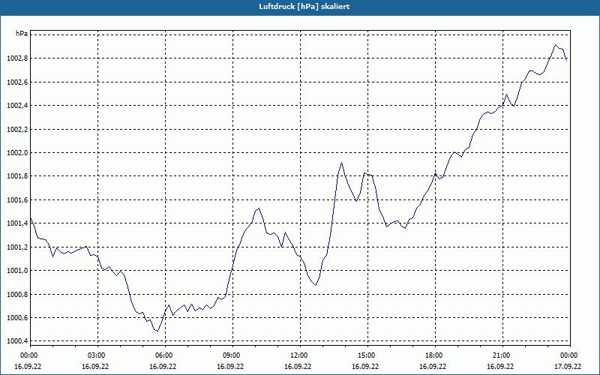Image resolution: width=600 pixels, height=375 pixels.
Task: Select the 1002,0 pressure label
Action: pos(17,153)
